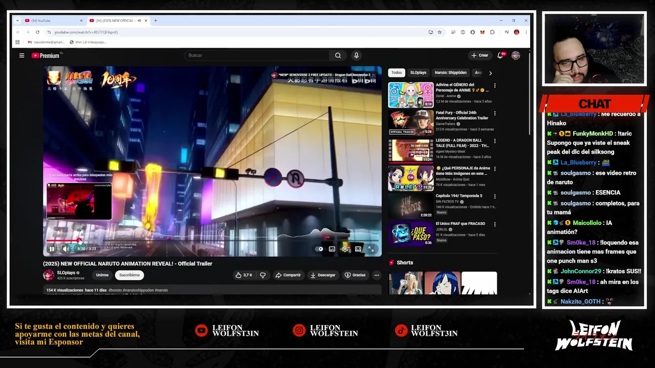Open El Unico FNAF que FRACASO title
655x368 pixels.
pyautogui.click(x=460, y=223)
